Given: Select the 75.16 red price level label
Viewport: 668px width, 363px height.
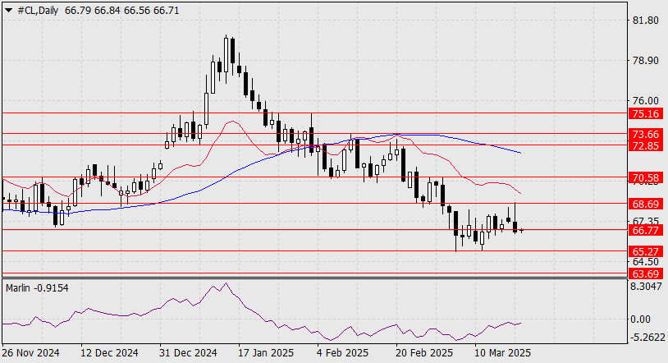Looking at the screenshot, I should [645, 114].
